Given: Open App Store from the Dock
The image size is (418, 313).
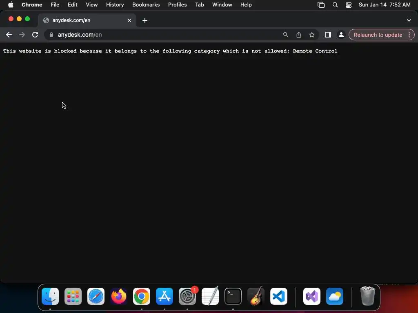Looking at the screenshot, I should click(164, 296).
